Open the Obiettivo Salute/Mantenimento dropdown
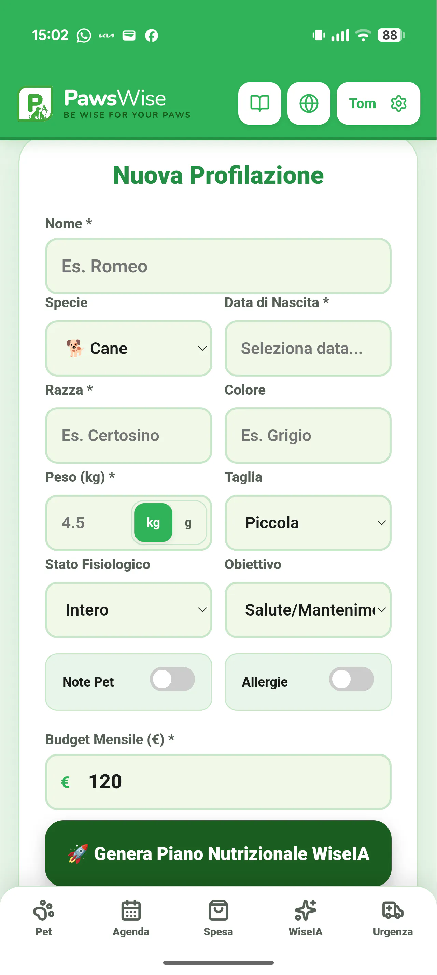This screenshot has height=975, width=437. 308,610
